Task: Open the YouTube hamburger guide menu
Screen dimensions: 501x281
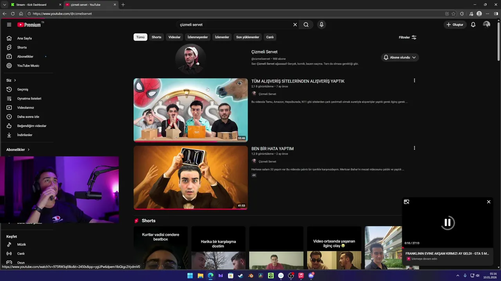Action: (x=9, y=25)
